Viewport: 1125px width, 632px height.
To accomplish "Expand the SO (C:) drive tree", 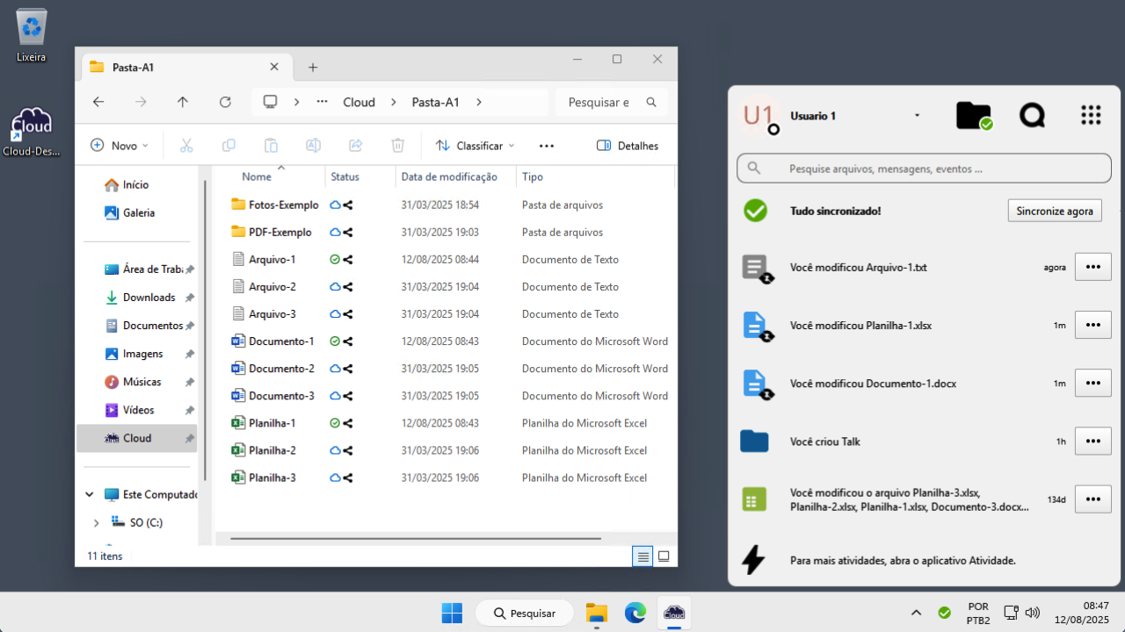I will tap(97, 522).
